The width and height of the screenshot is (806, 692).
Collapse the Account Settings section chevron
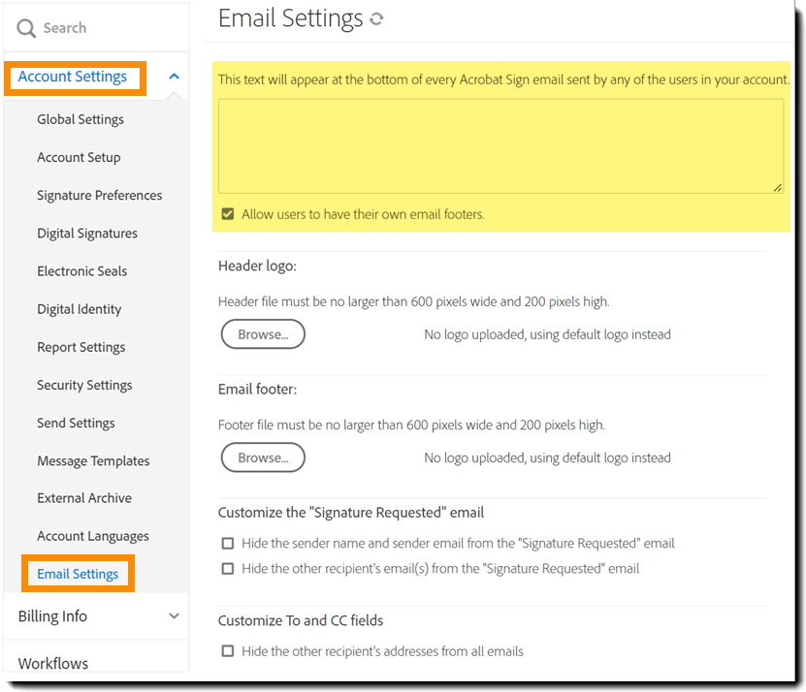click(174, 77)
